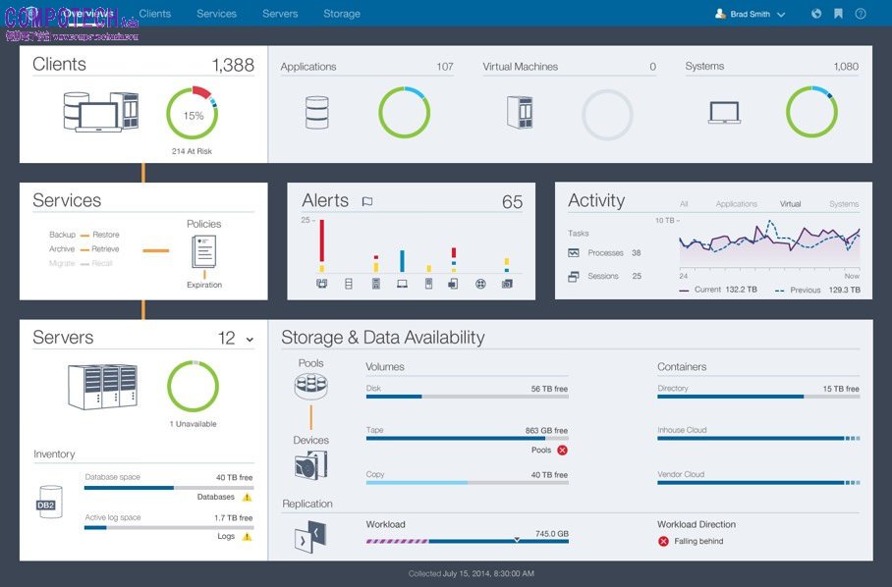Click the red Pools error indicator
This screenshot has width=892, height=587.
click(563, 450)
